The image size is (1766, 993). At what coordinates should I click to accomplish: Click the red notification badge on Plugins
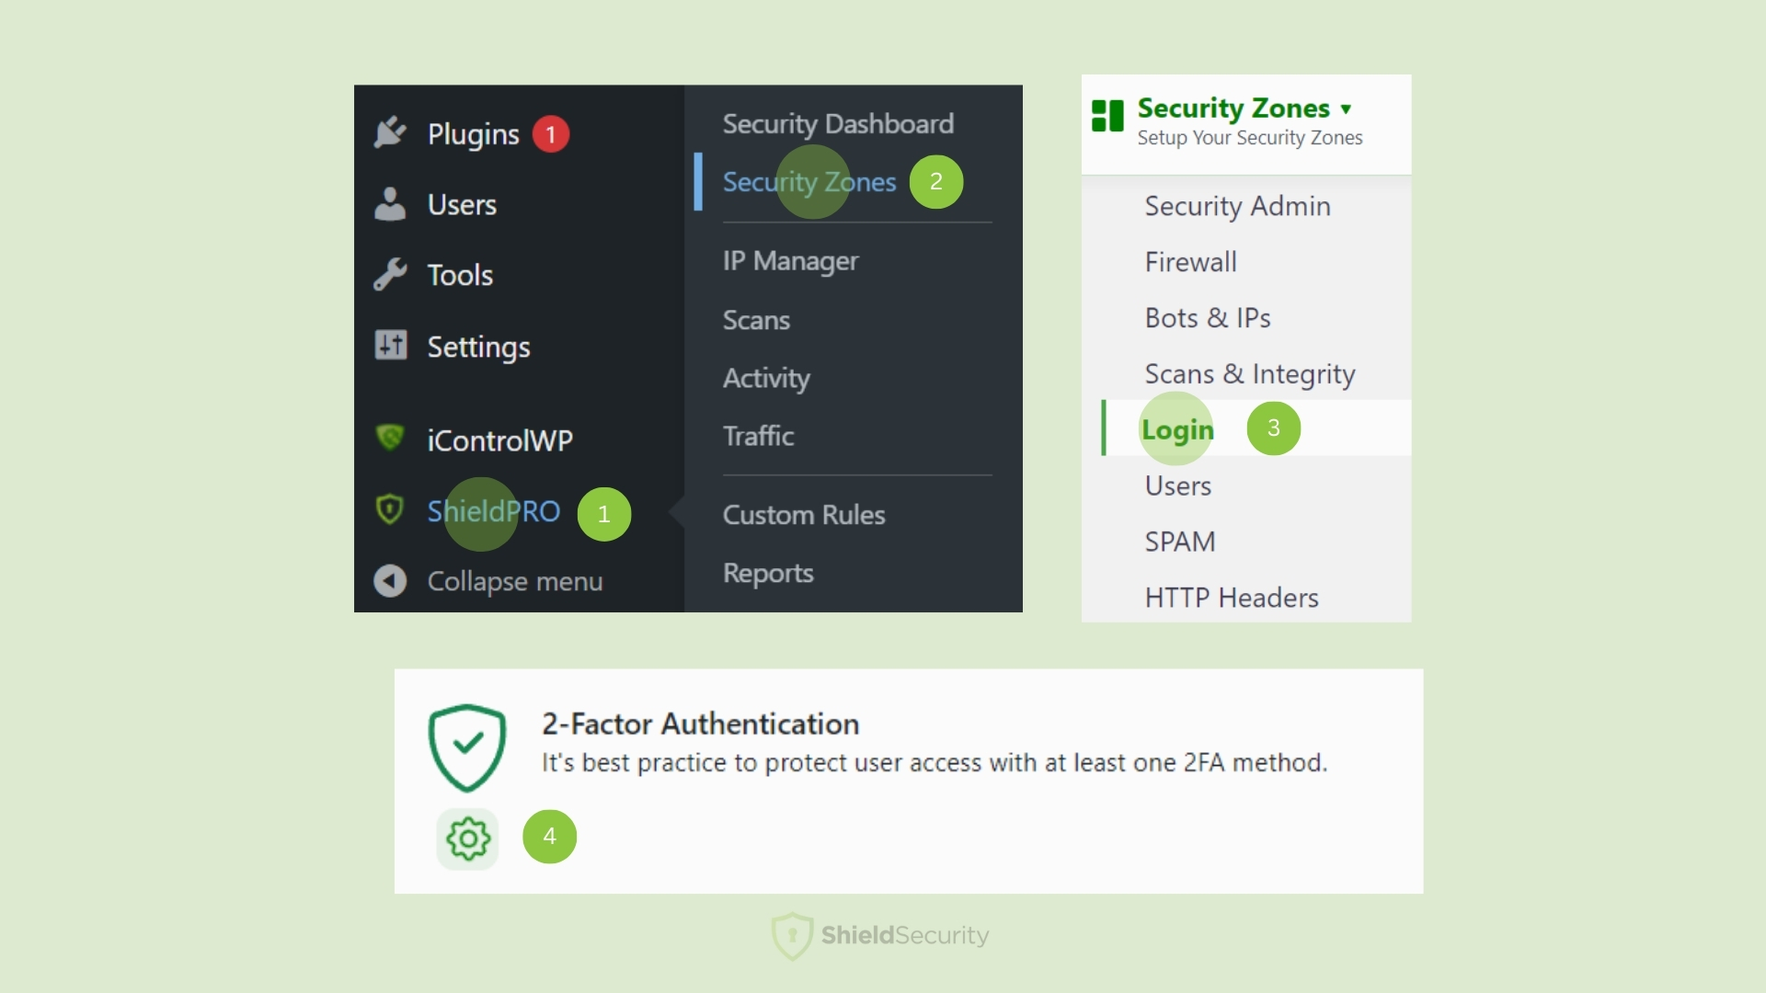tap(550, 132)
